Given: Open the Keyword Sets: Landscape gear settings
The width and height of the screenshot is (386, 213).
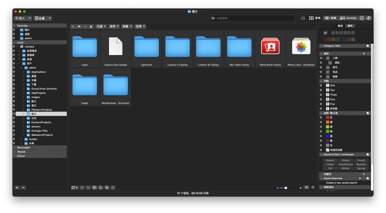Looking at the screenshot, I should (x=368, y=155).
